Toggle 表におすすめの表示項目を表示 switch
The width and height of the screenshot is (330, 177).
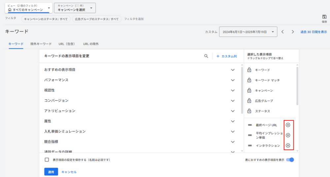click(x=290, y=160)
